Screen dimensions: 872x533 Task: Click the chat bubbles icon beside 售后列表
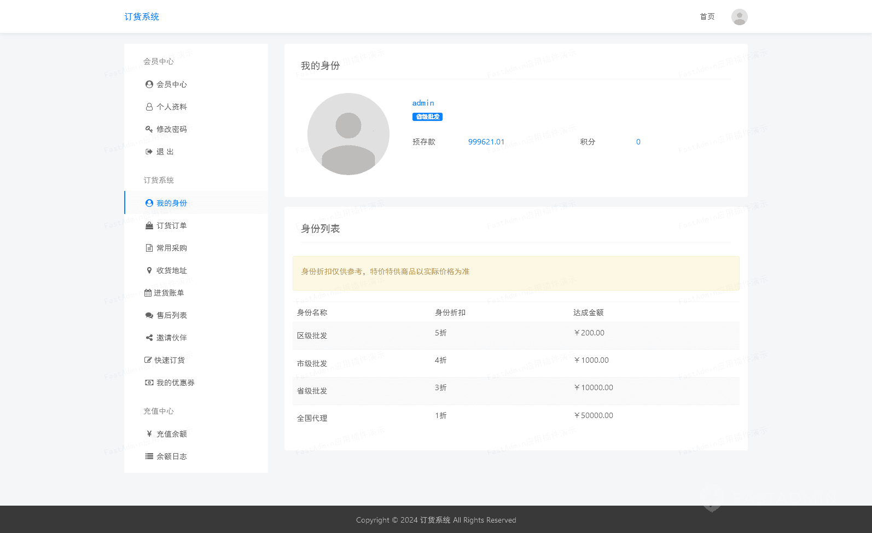click(149, 315)
